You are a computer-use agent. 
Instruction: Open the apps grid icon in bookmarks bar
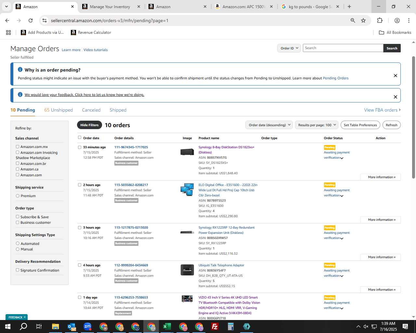pyautogui.click(x=8, y=33)
